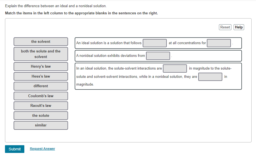Submit your matching answers

click(x=14, y=149)
